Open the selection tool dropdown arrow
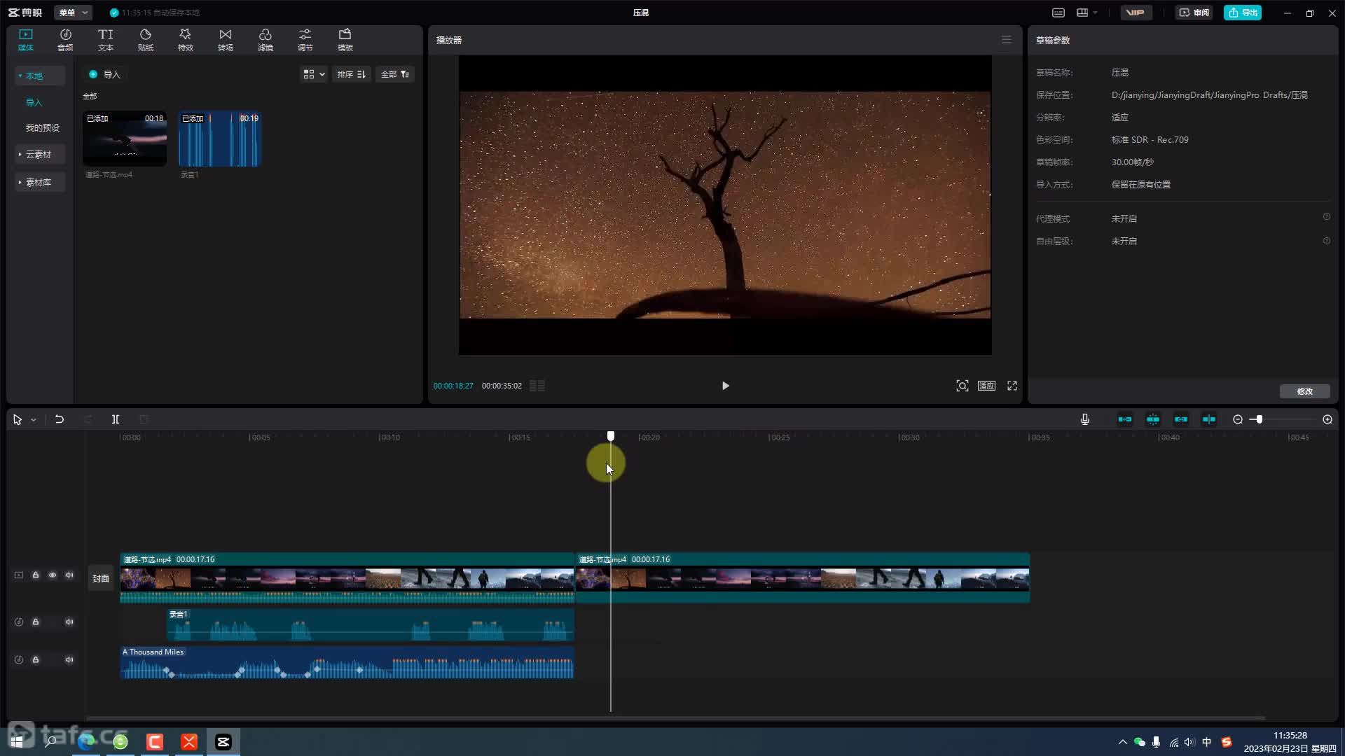Image resolution: width=1345 pixels, height=756 pixels. 33,420
